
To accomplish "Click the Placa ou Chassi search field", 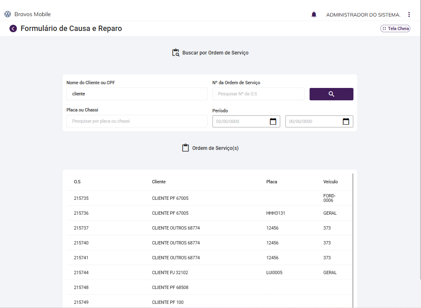I will coord(137,121).
